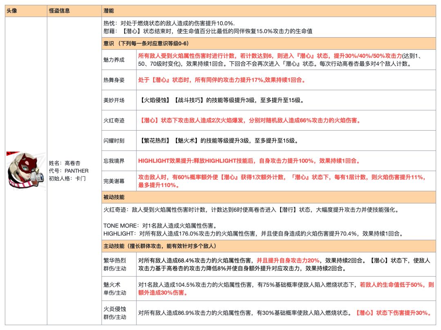This screenshot has height=330, width=441.
Task: Click the 魅力养成 row label
Action: (114, 60)
